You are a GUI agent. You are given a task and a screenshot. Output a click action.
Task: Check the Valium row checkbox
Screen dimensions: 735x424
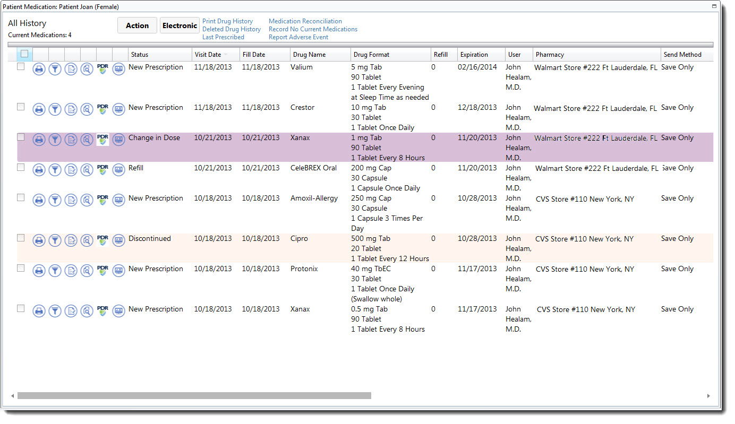21,66
